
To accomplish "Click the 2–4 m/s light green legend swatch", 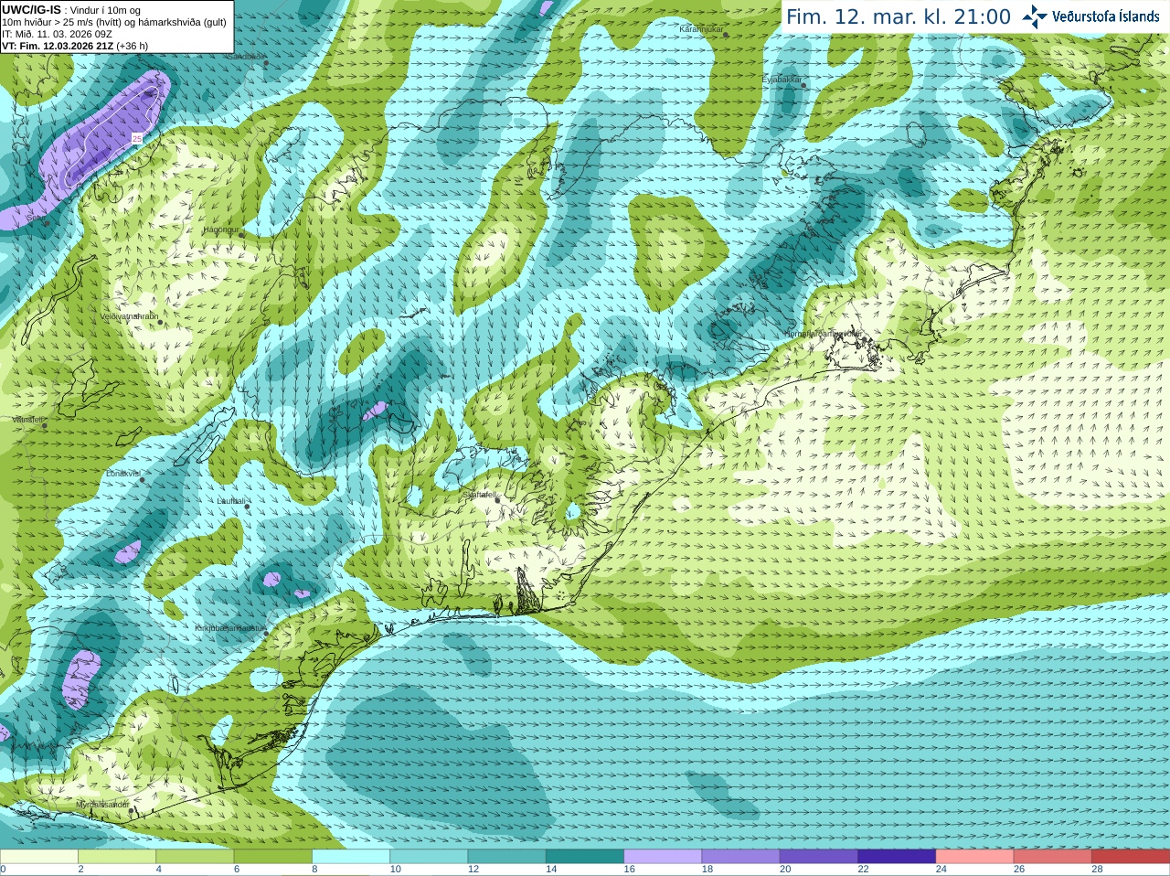I will (x=117, y=857).
